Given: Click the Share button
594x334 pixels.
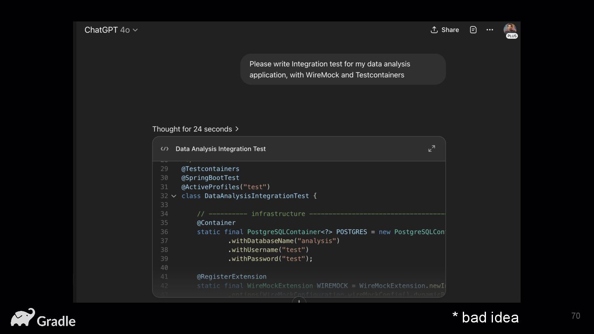Looking at the screenshot, I should pyautogui.click(x=445, y=30).
